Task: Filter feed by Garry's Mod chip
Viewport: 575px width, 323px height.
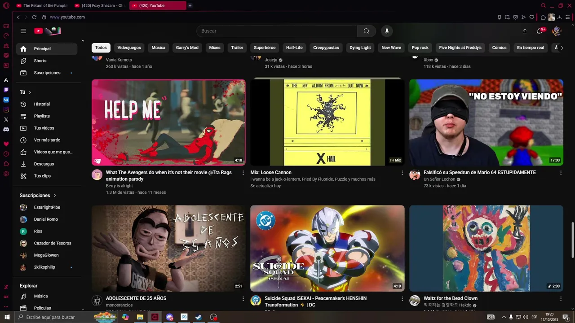Action: [x=187, y=48]
